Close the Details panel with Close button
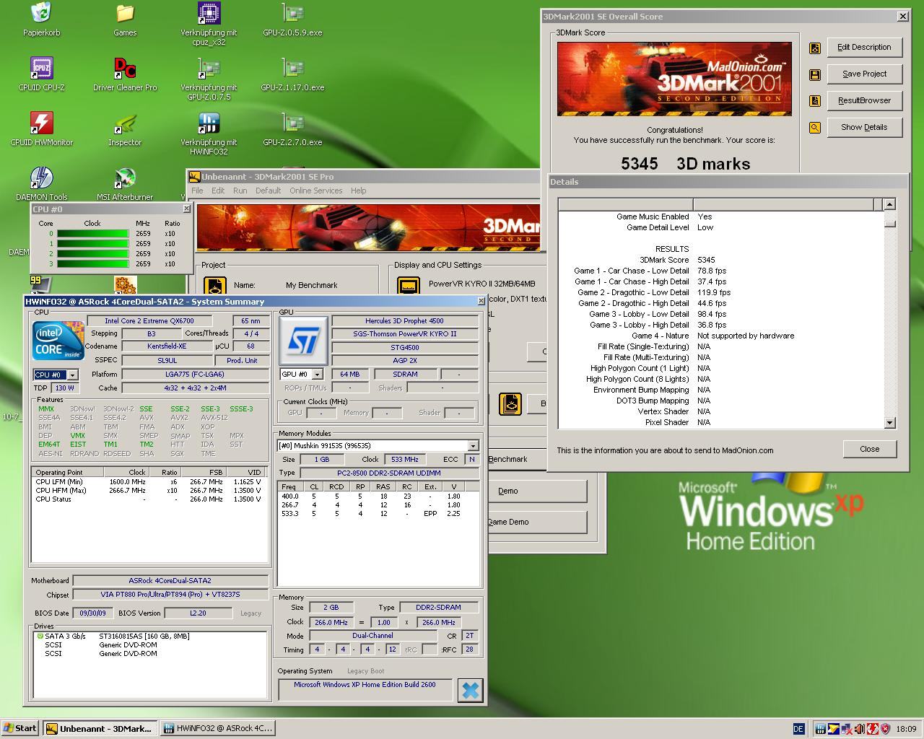The width and height of the screenshot is (924, 739). (x=869, y=449)
